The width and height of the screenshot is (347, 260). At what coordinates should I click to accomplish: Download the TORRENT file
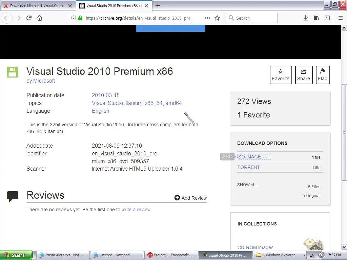pyautogui.click(x=248, y=167)
